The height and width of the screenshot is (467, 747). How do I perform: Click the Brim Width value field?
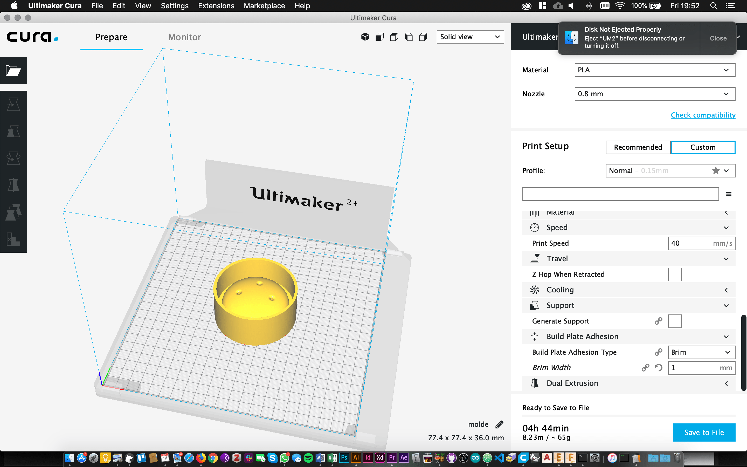(702, 368)
